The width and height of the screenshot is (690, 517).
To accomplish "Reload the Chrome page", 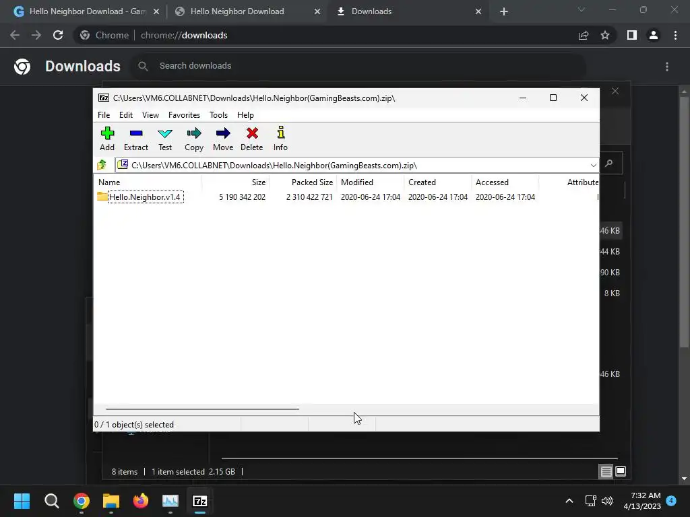I will click(58, 35).
